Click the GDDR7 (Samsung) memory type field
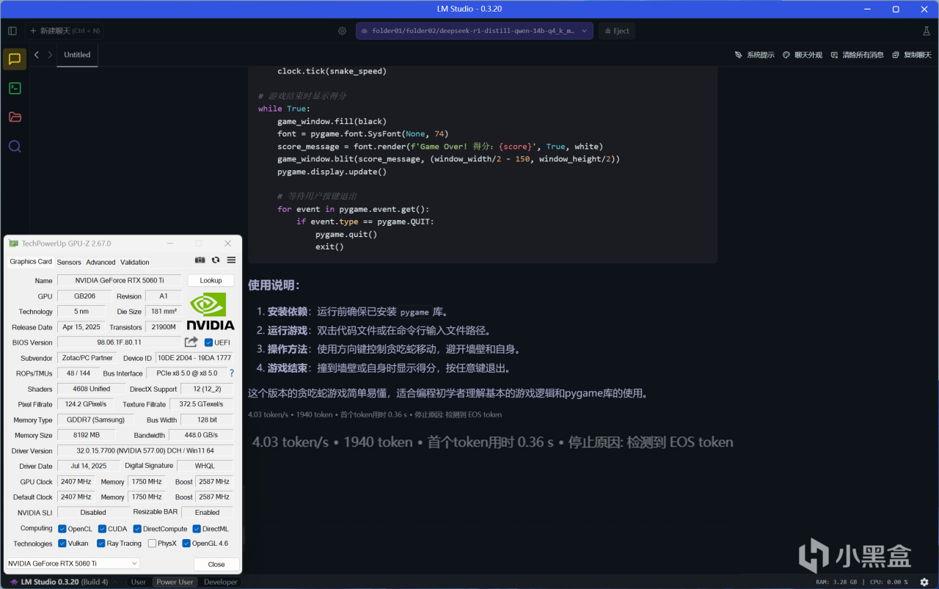939x589 pixels. click(x=95, y=420)
